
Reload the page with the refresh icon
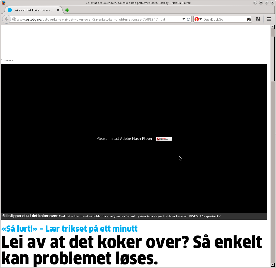188,19
